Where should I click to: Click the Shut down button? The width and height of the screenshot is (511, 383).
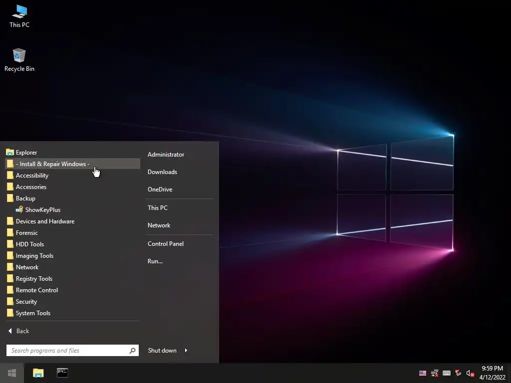click(x=162, y=351)
